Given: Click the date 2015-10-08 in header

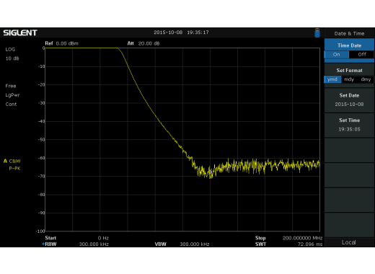Looking at the screenshot, I should click(x=168, y=32).
